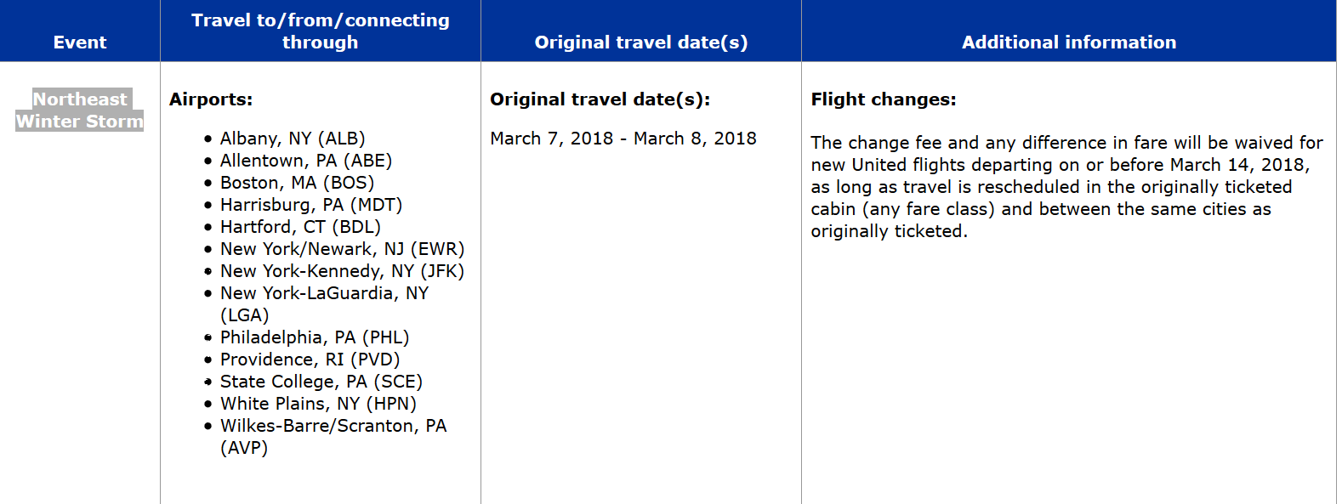The height and width of the screenshot is (504, 1342).
Task: Click Providence, RI (PVD) list item
Action: [310, 360]
